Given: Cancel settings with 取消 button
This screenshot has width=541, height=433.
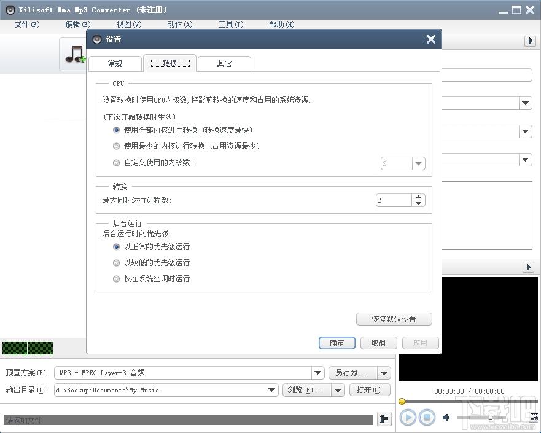Looking at the screenshot, I should (378, 343).
